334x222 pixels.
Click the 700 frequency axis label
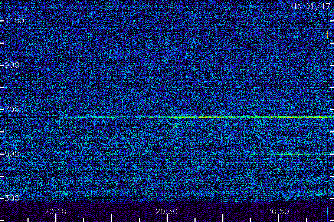coord(12,110)
